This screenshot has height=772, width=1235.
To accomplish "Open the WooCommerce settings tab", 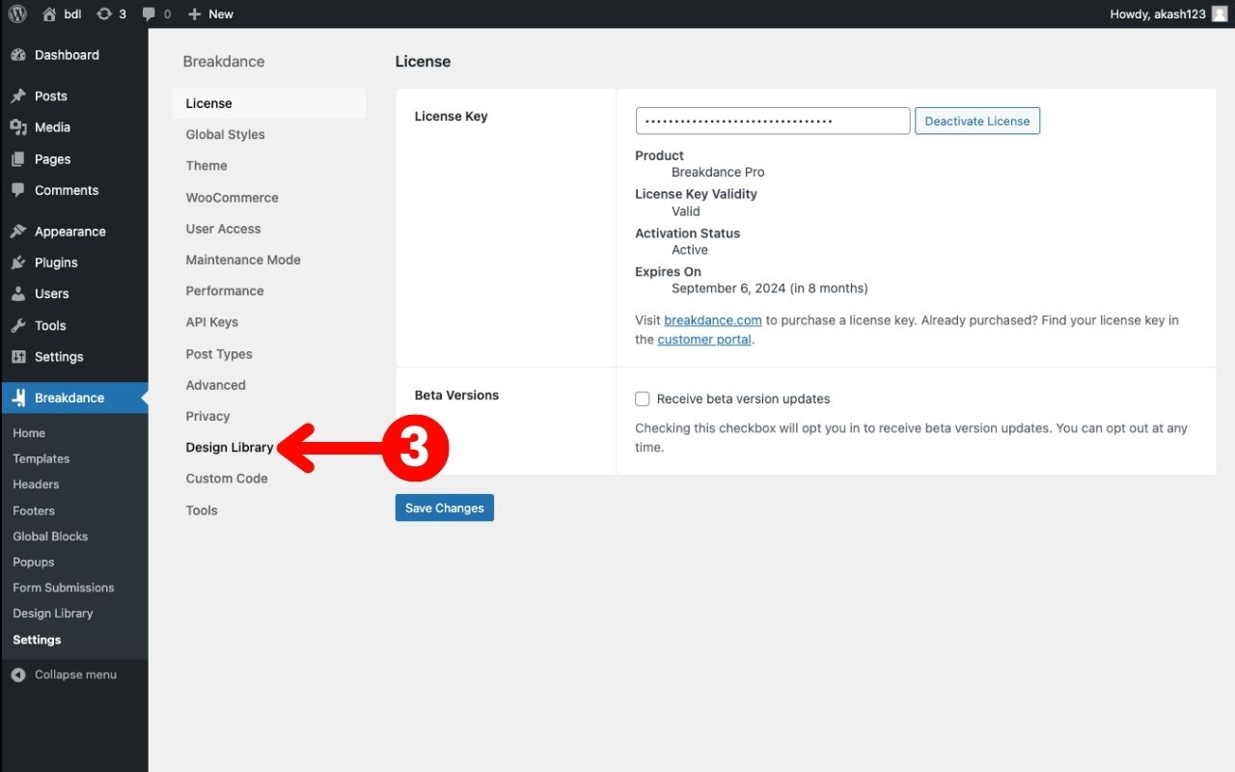I will tap(232, 197).
